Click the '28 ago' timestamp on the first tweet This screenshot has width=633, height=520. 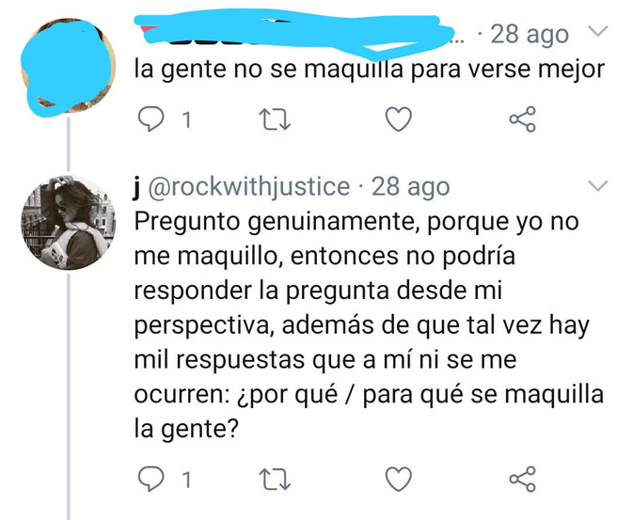[x=530, y=34]
